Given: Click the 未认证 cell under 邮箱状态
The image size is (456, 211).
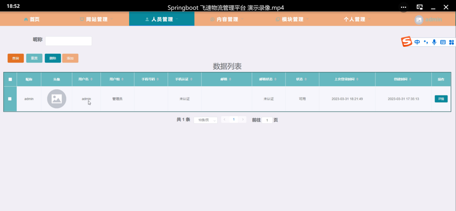Looking at the screenshot, I should coord(269,99).
